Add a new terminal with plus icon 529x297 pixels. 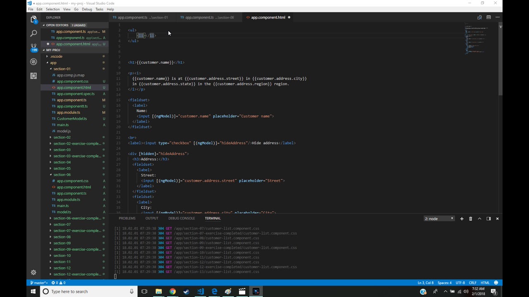coord(462,219)
